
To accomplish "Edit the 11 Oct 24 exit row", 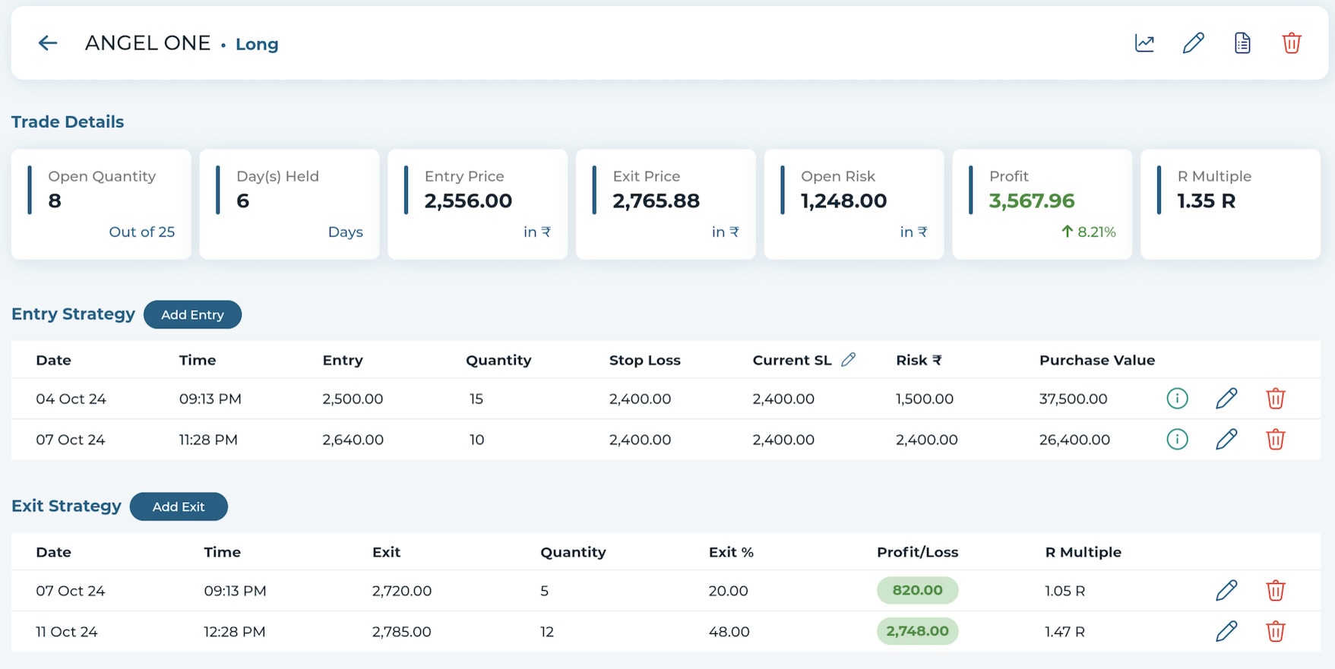I will 1226,631.
